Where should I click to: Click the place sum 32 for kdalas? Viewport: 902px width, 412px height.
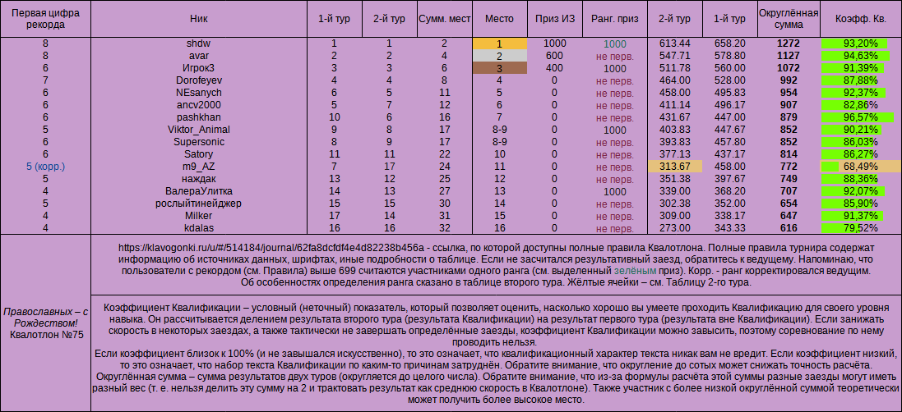click(x=444, y=228)
